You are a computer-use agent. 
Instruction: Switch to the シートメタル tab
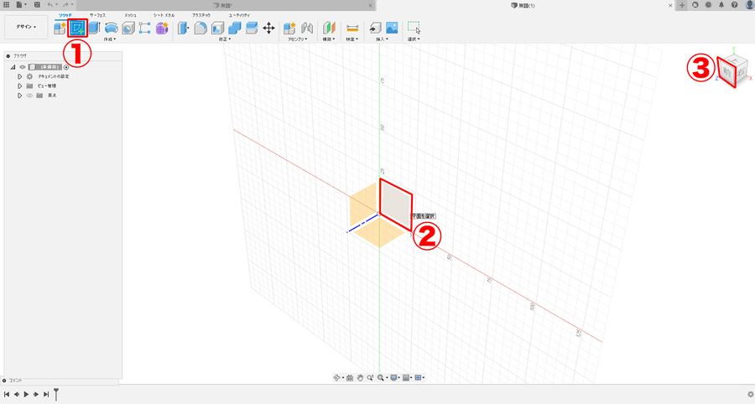[x=164, y=15]
